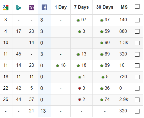Click the green arrow next to 74
144x118 pixels.
[x=102, y=100]
